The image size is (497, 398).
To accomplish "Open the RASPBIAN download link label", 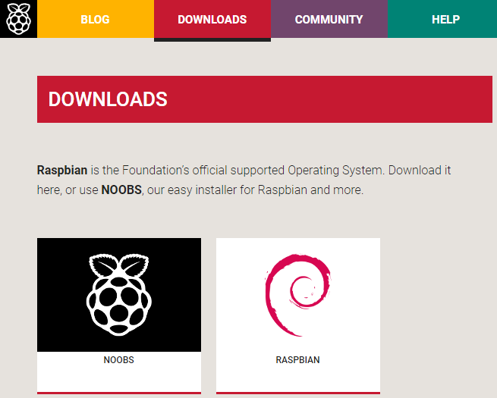I will [x=298, y=360].
